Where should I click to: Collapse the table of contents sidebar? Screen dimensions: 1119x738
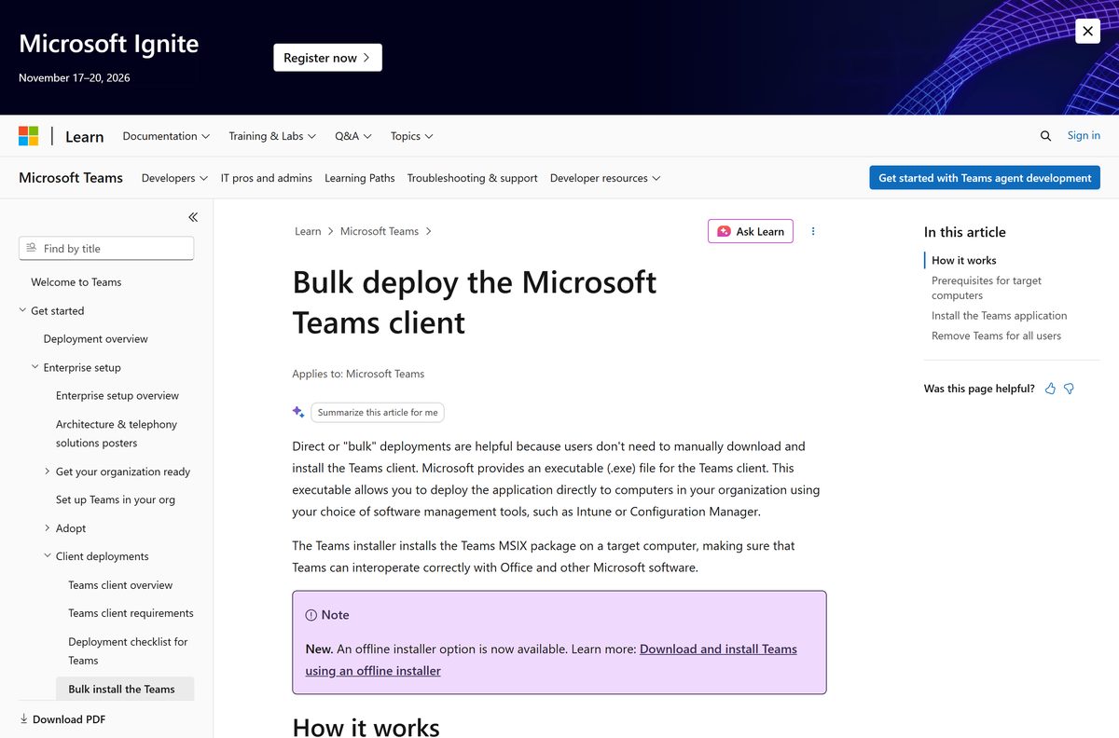pyautogui.click(x=193, y=217)
